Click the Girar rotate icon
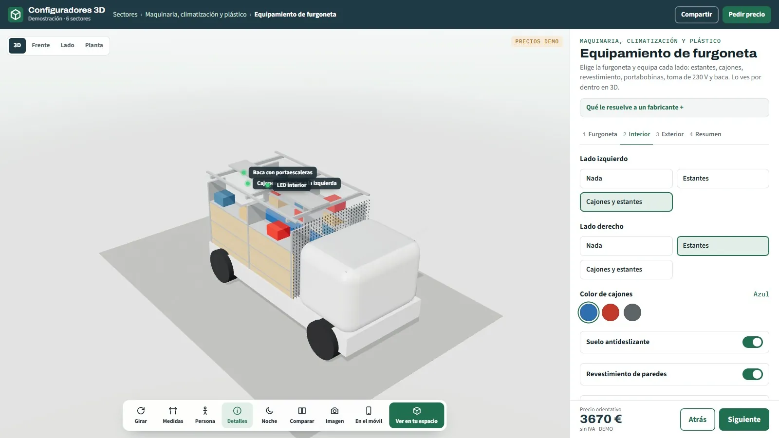 [141, 411]
